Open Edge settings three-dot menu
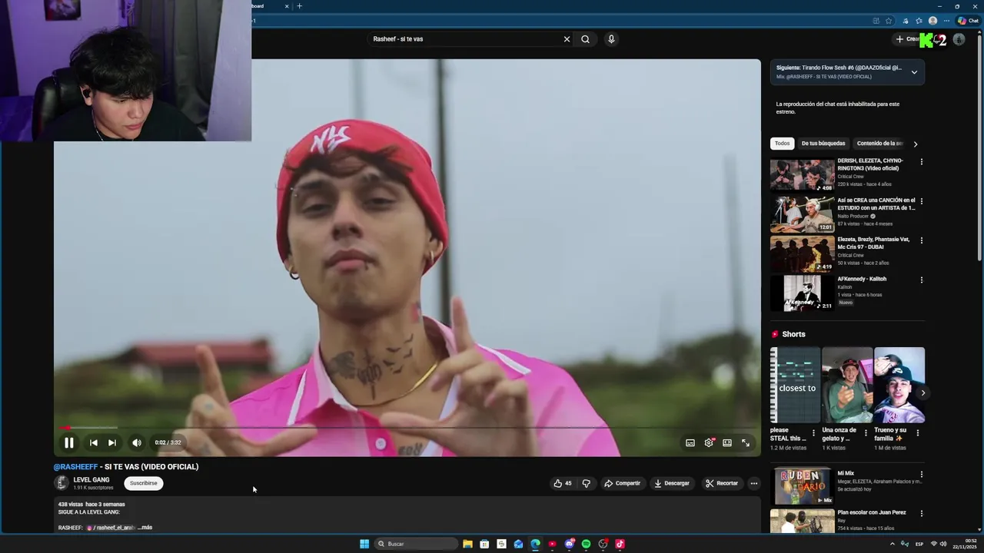Image resolution: width=984 pixels, height=553 pixels. (x=946, y=21)
